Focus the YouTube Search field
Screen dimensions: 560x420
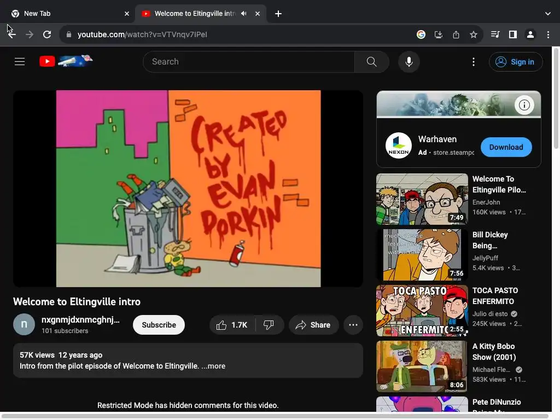(249, 62)
